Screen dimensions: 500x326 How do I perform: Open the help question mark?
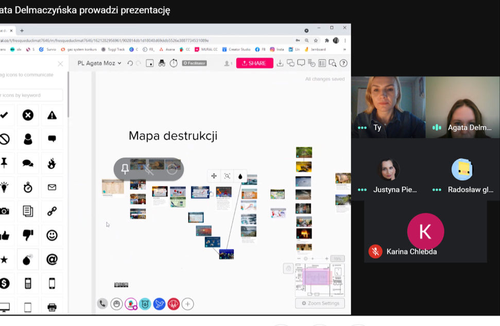343,63
